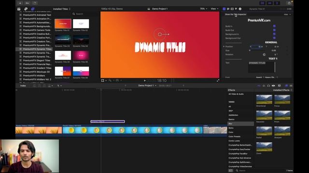Expand the Position disclosure triangle
Screen dimensions: 309x173
224,47
